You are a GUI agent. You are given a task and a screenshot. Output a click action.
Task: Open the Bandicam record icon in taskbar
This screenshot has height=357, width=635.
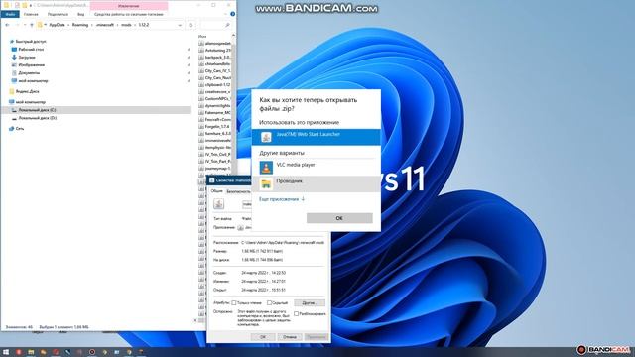92,352
